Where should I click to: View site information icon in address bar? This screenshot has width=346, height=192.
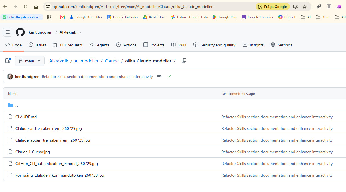click(x=48, y=7)
